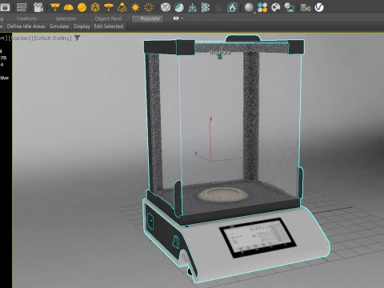Click the paint palette icon

[276, 7]
